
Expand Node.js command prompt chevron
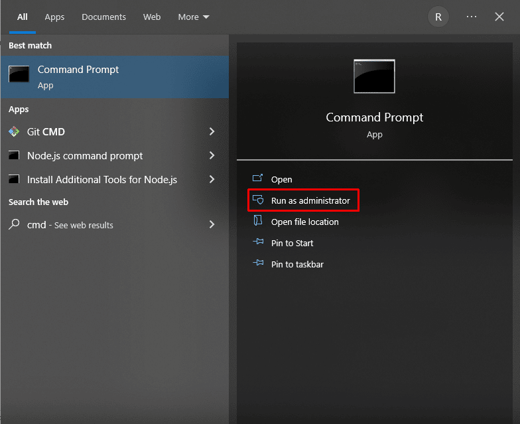point(212,155)
